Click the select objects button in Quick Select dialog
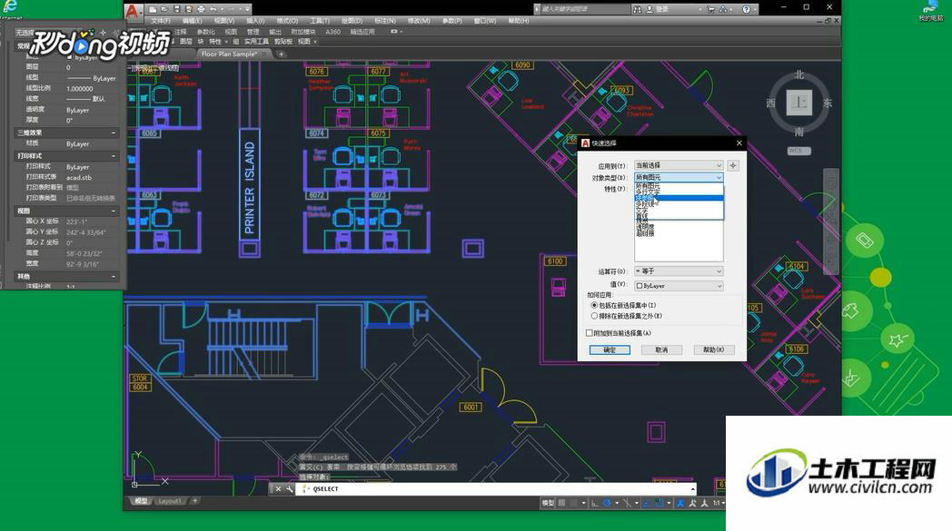The height and width of the screenshot is (531, 952). [733, 165]
